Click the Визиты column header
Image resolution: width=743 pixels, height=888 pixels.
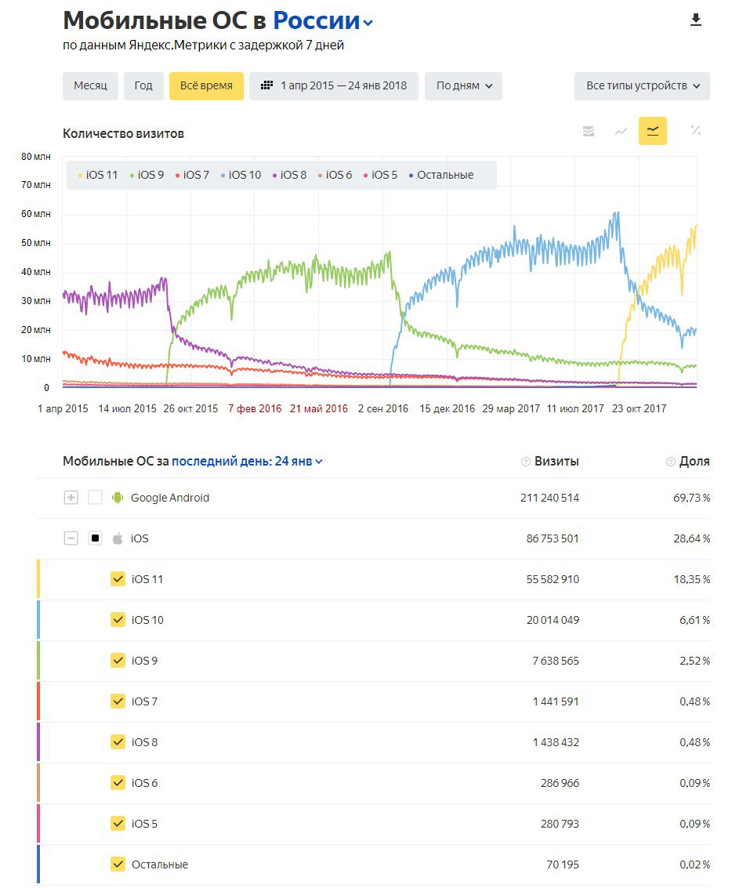click(x=556, y=462)
